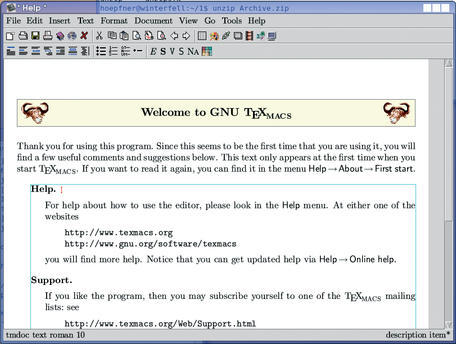Save the document using the floppy disk icon

pyautogui.click(x=35, y=36)
